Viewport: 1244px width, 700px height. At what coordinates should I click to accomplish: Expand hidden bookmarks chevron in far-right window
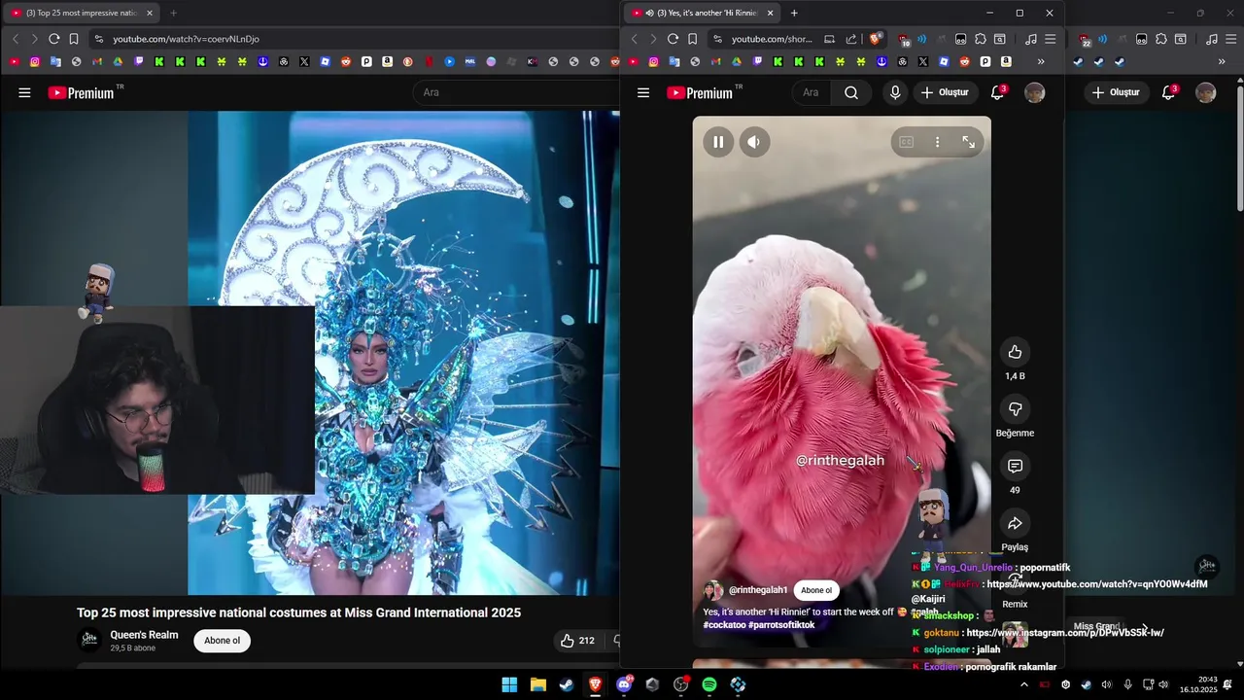[1222, 61]
